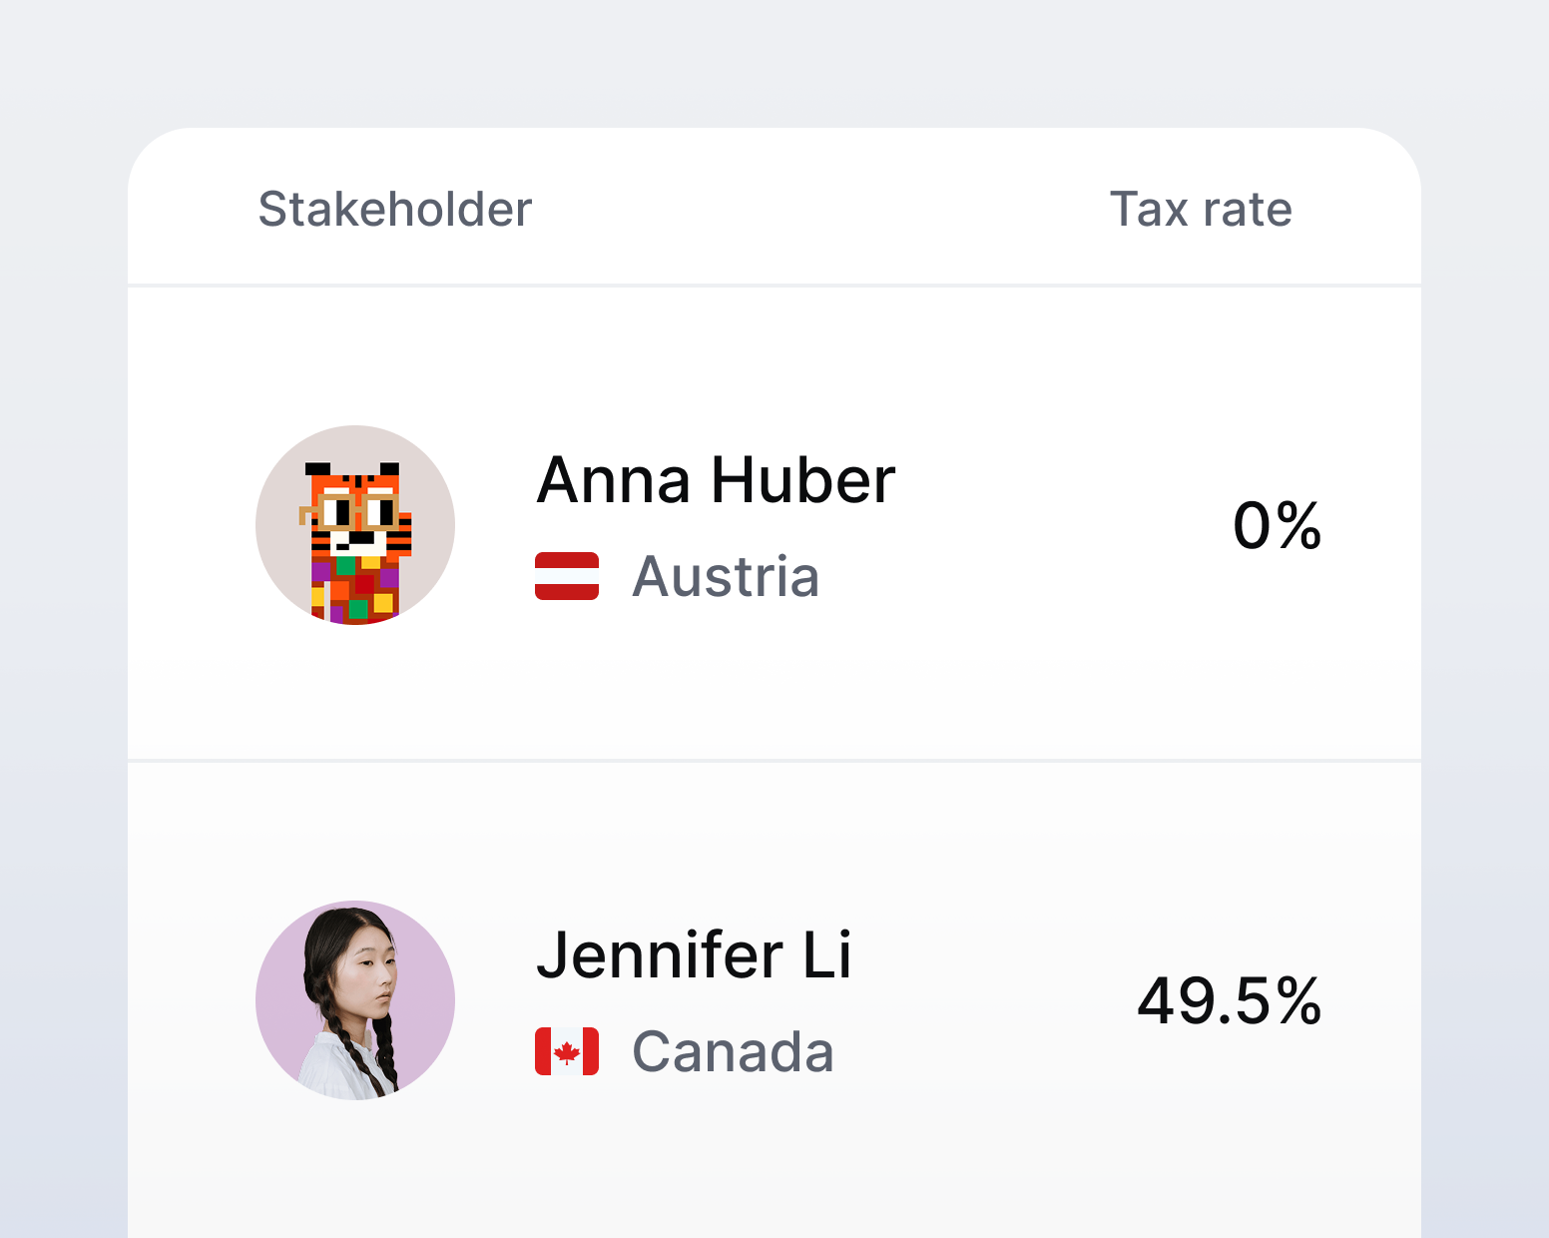Open Jennifer Li's stakeholder details

pyautogui.click(x=695, y=955)
